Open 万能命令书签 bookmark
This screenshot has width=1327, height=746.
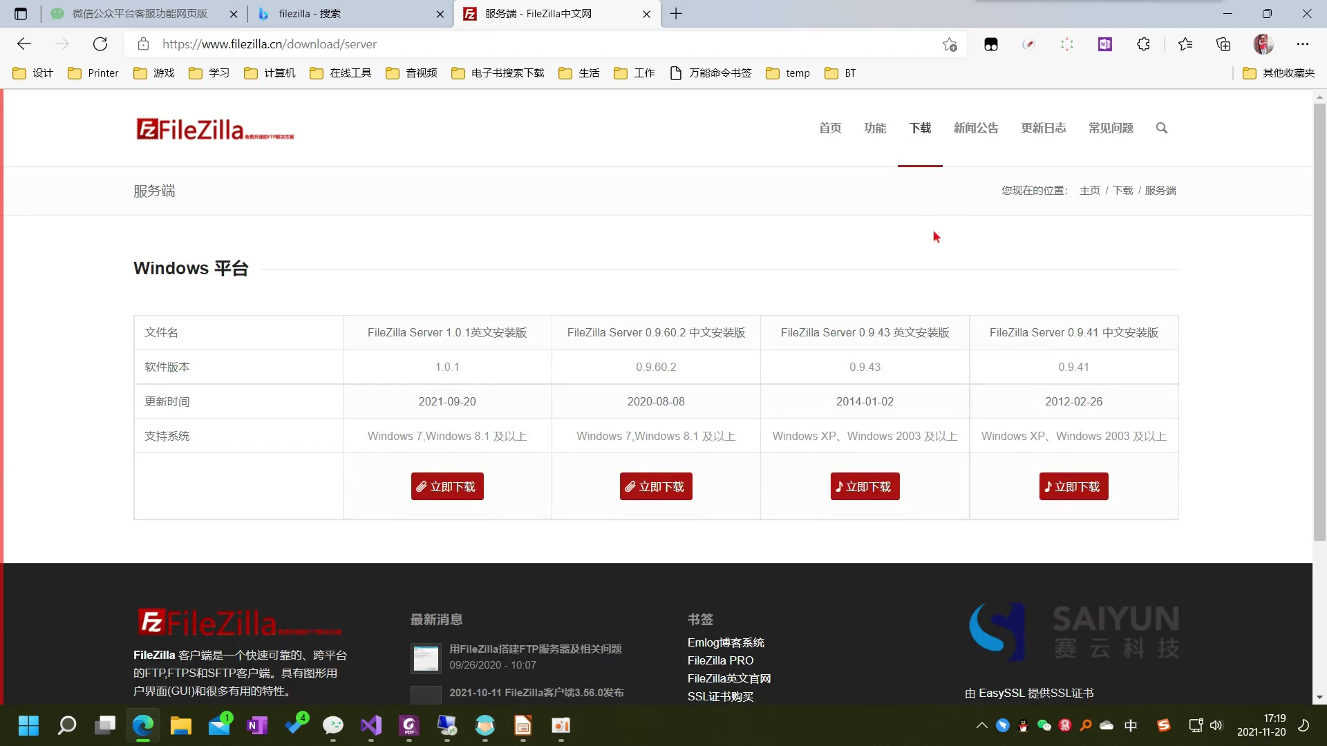tap(711, 73)
